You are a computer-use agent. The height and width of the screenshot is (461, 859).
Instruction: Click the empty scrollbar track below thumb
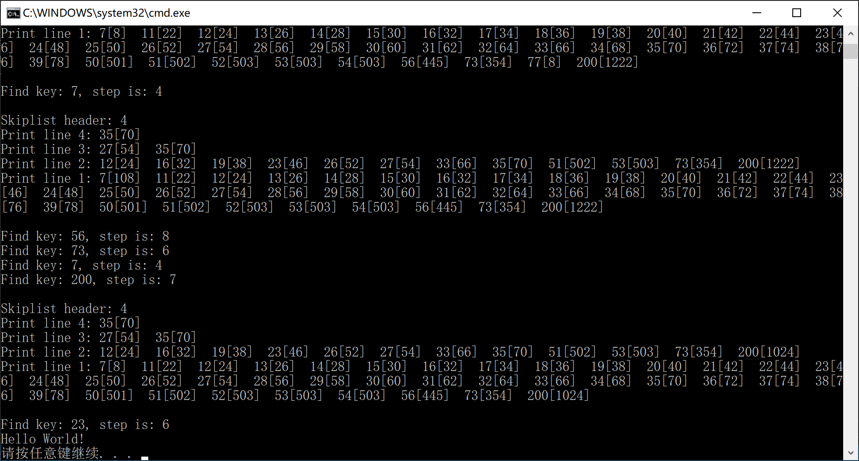pyautogui.click(x=851, y=252)
